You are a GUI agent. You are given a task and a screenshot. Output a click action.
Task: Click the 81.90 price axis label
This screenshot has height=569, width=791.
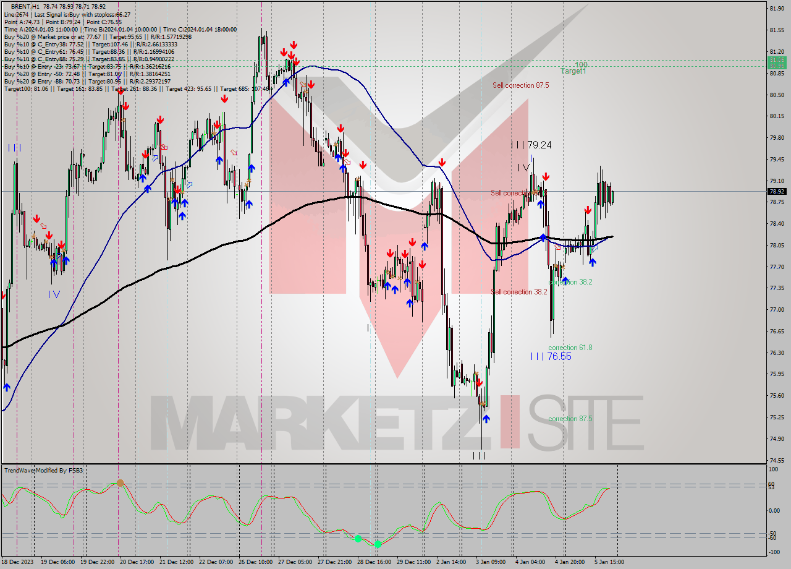coord(776,8)
